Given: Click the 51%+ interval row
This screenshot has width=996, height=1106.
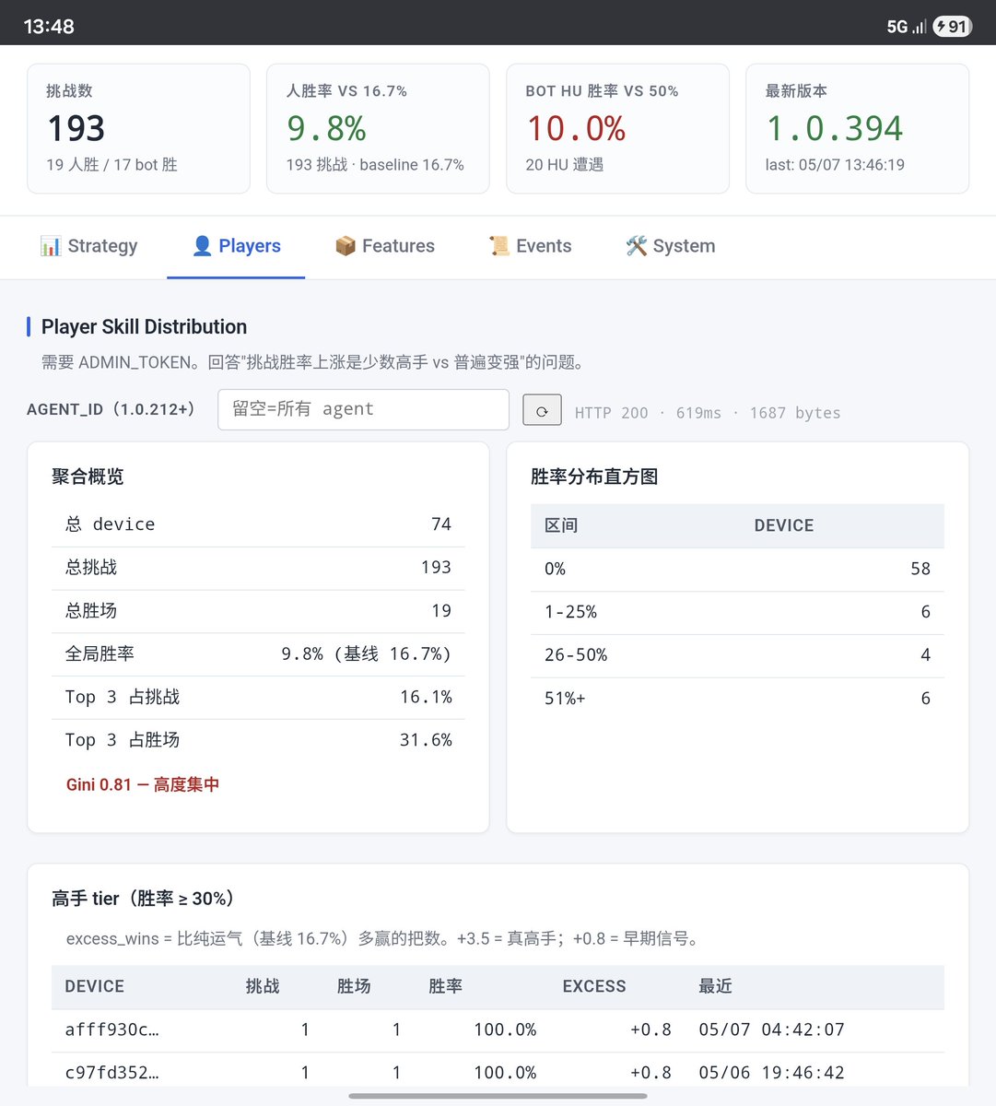Looking at the screenshot, I should pos(737,699).
